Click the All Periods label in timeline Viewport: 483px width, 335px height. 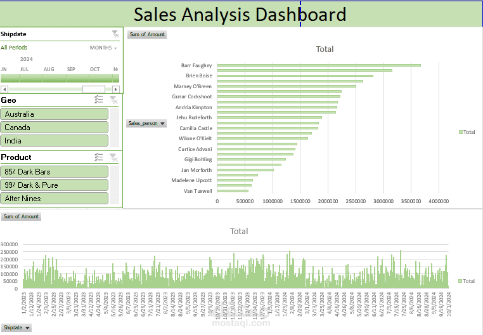click(x=14, y=48)
